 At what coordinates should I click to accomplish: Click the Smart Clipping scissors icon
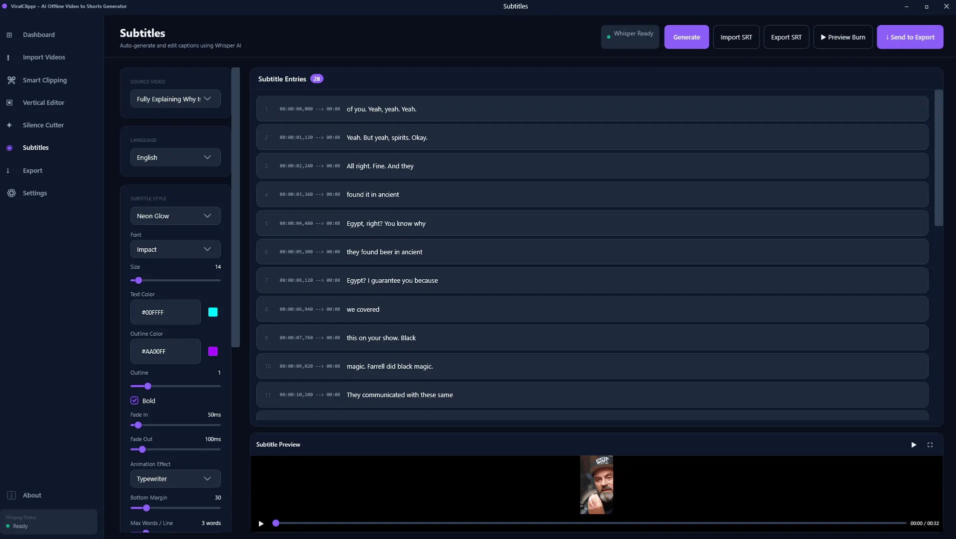tap(11, 80)
